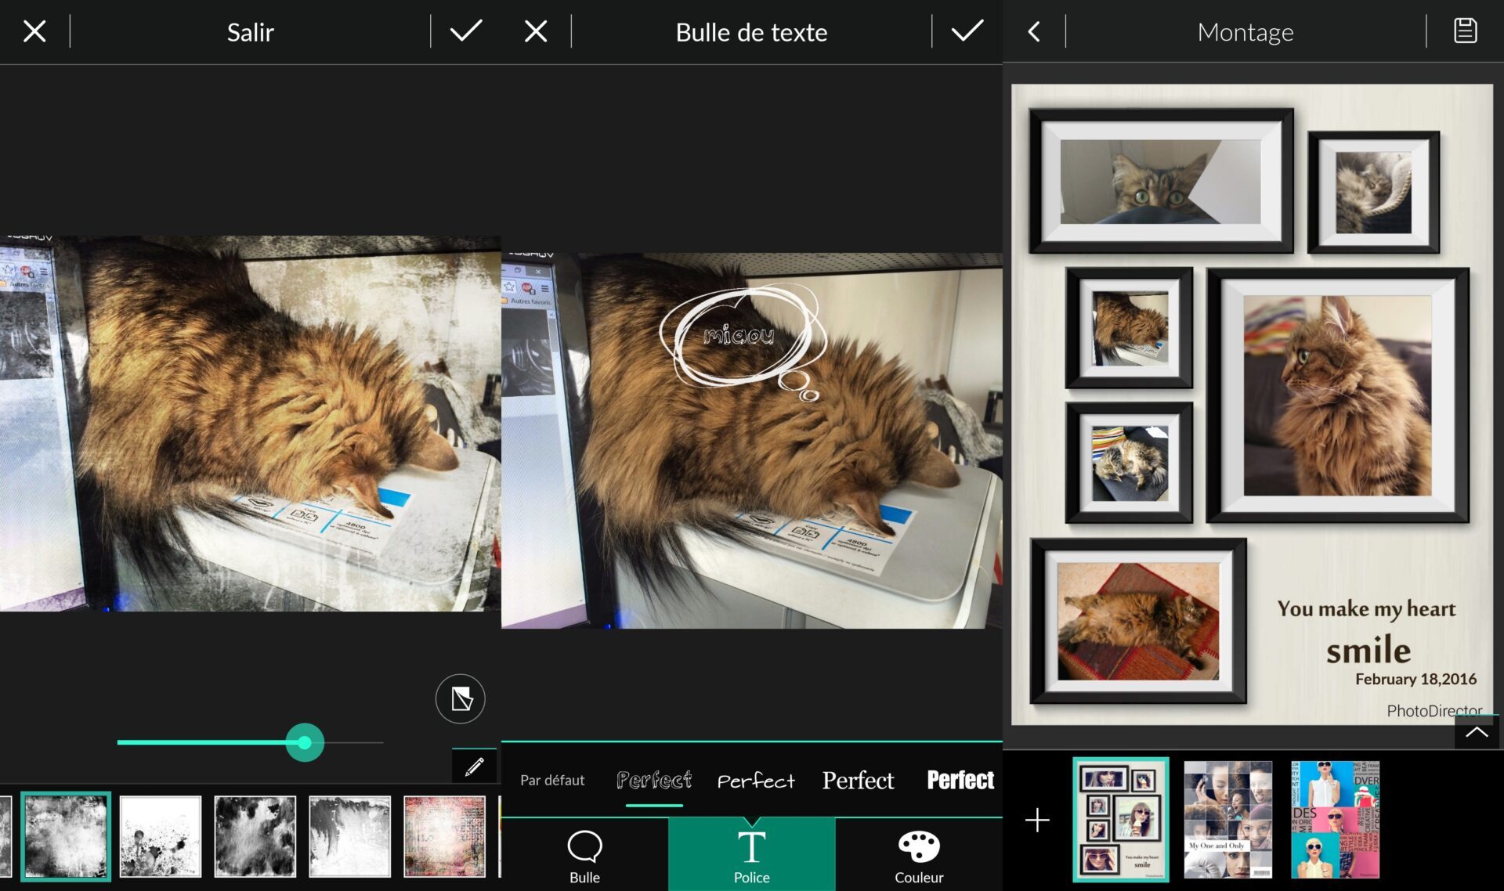Select the miaou thought bubble on the photo
1504x891 pixels.
[x=739, y=337]
